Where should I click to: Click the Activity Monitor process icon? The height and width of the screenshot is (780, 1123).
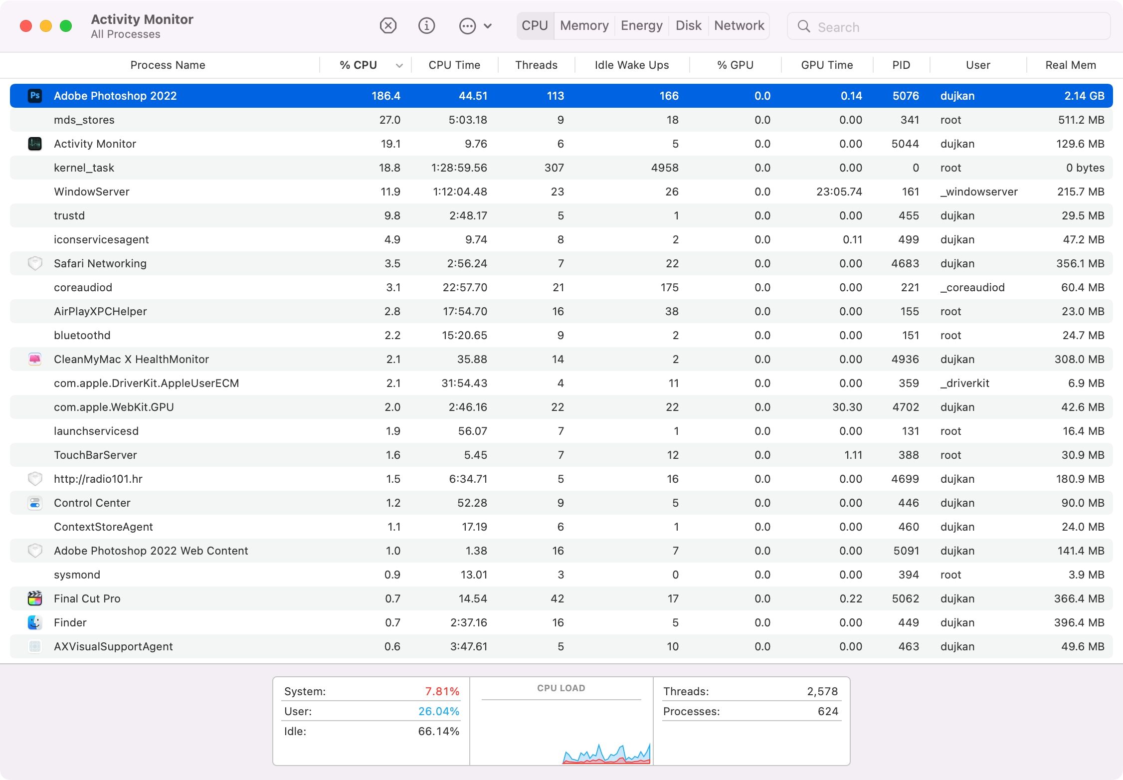35,144
